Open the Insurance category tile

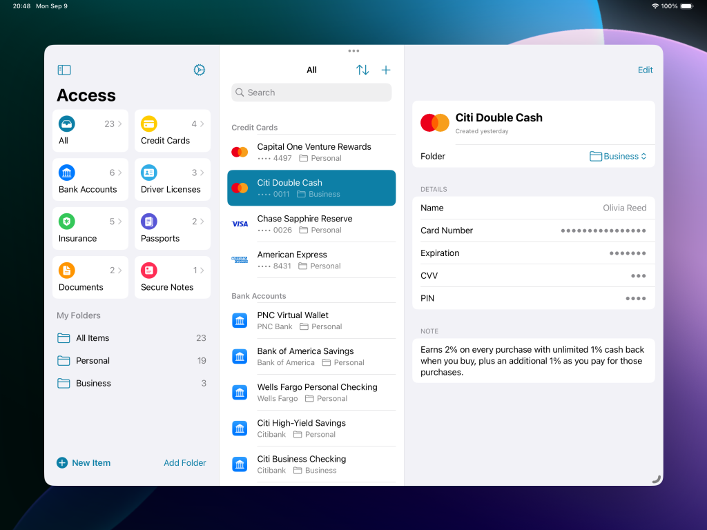coord(90,228)
